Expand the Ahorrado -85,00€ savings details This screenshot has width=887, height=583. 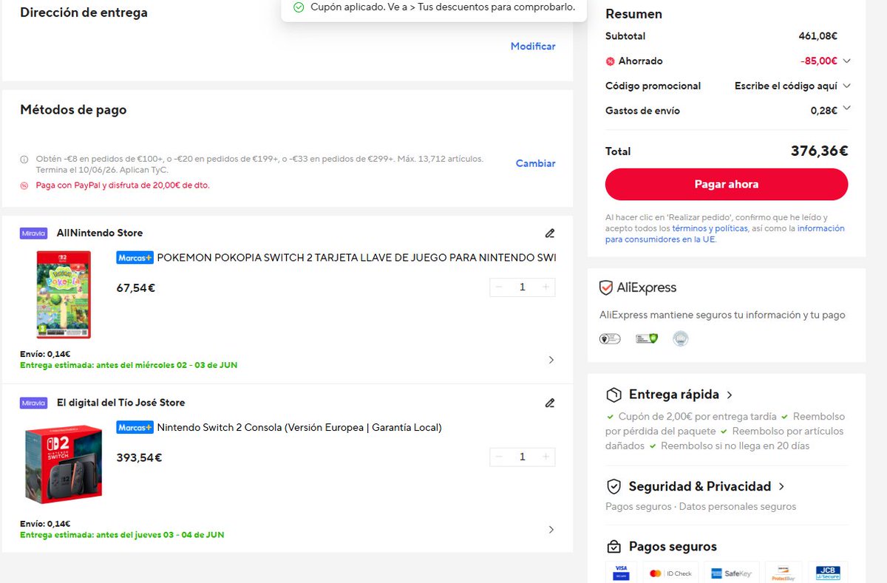(x=846, y=61)
